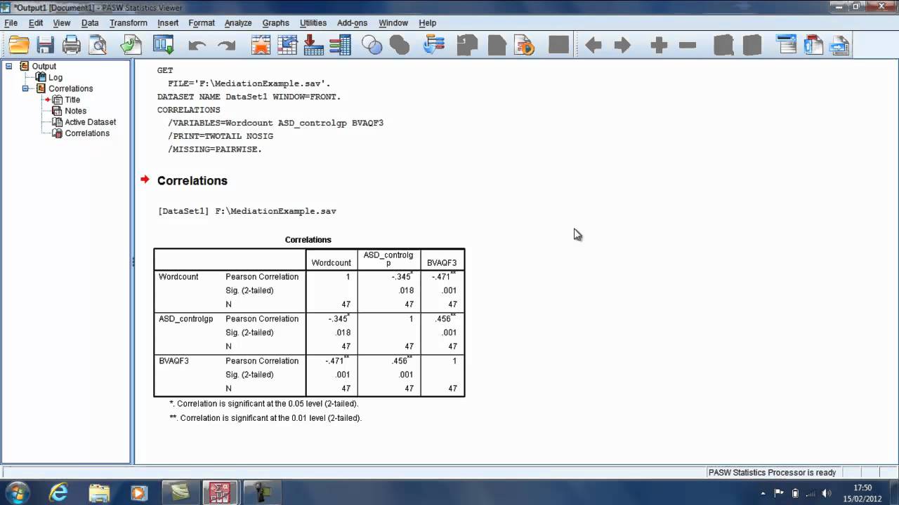The width and height of the screenshot is (899, 505).
Task: Select Log item in outline tree
Action: pyautogui.click(x=55, y=77)
